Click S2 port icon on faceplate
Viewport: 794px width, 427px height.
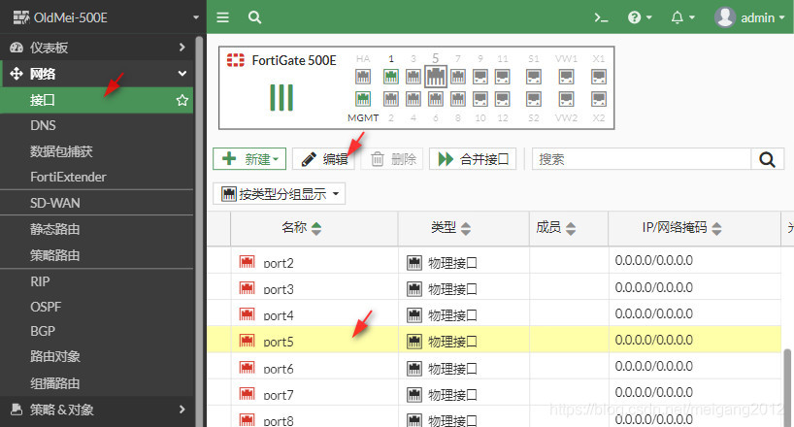[x=534, y=99]
